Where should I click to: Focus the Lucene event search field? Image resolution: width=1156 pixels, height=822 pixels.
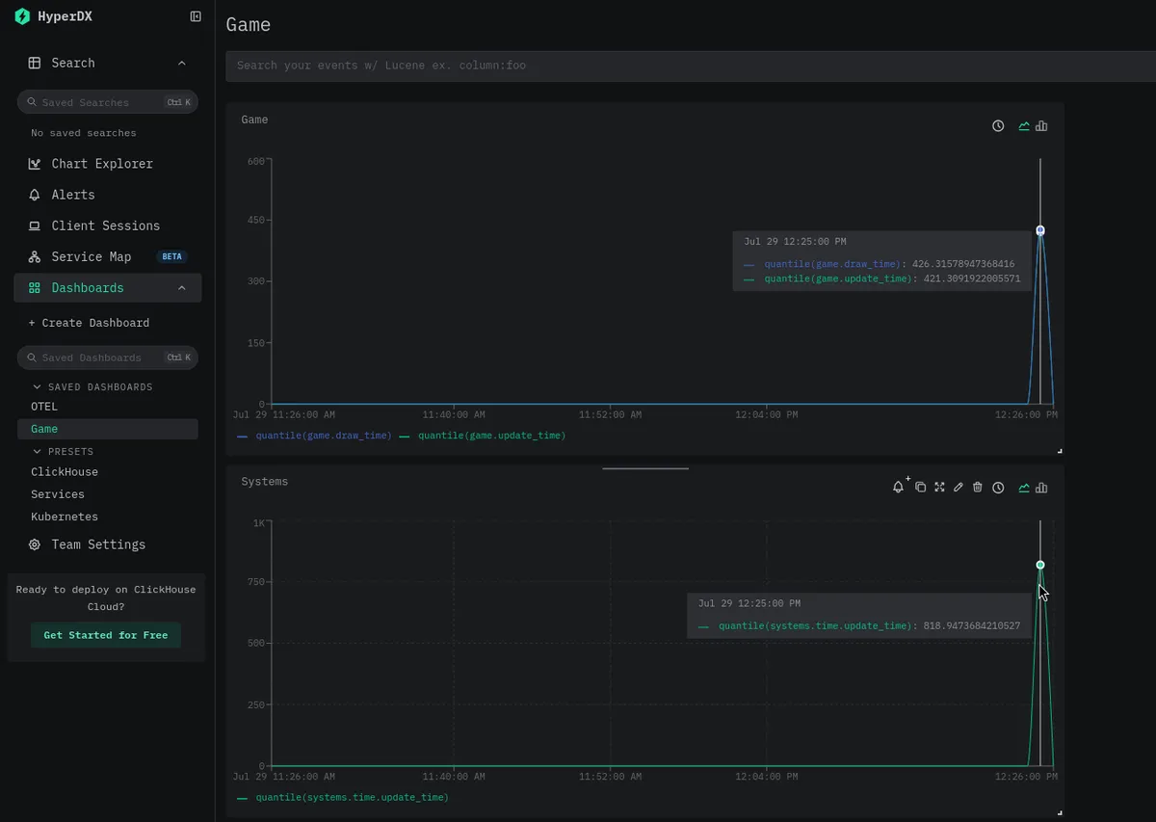click(691, 66)
